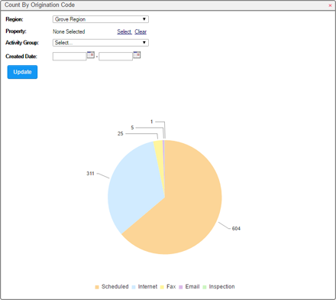The width and height of the screenshot is (336, 300).
Task: Select the yellow Fax pie slice
Action: (x=160, y=155)
